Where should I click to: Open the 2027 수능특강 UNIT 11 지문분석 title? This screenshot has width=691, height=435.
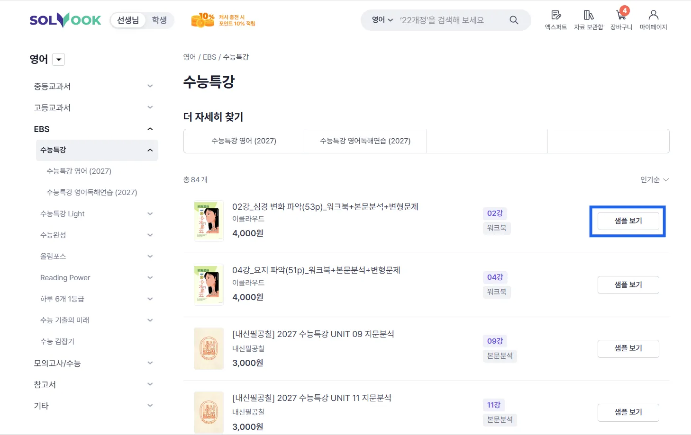pos(312,398)
